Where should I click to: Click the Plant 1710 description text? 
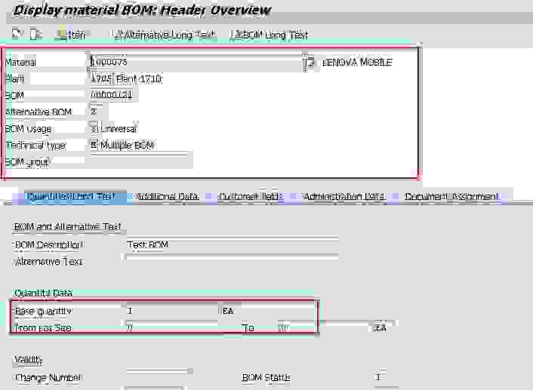[x=139, y=78]
